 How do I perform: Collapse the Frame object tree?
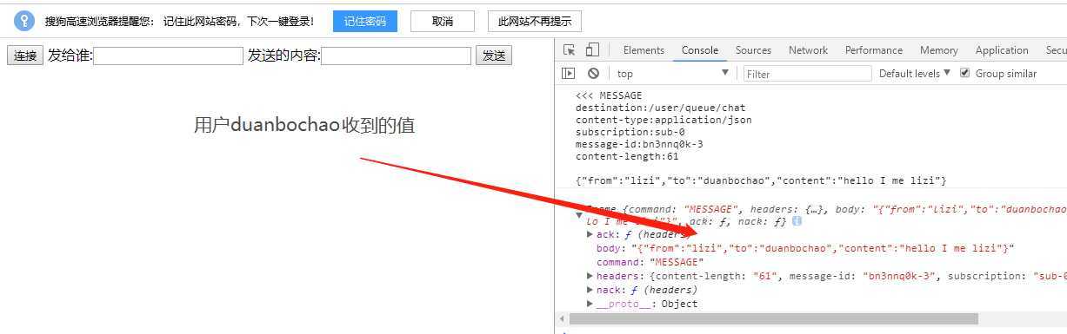(579, 215)
